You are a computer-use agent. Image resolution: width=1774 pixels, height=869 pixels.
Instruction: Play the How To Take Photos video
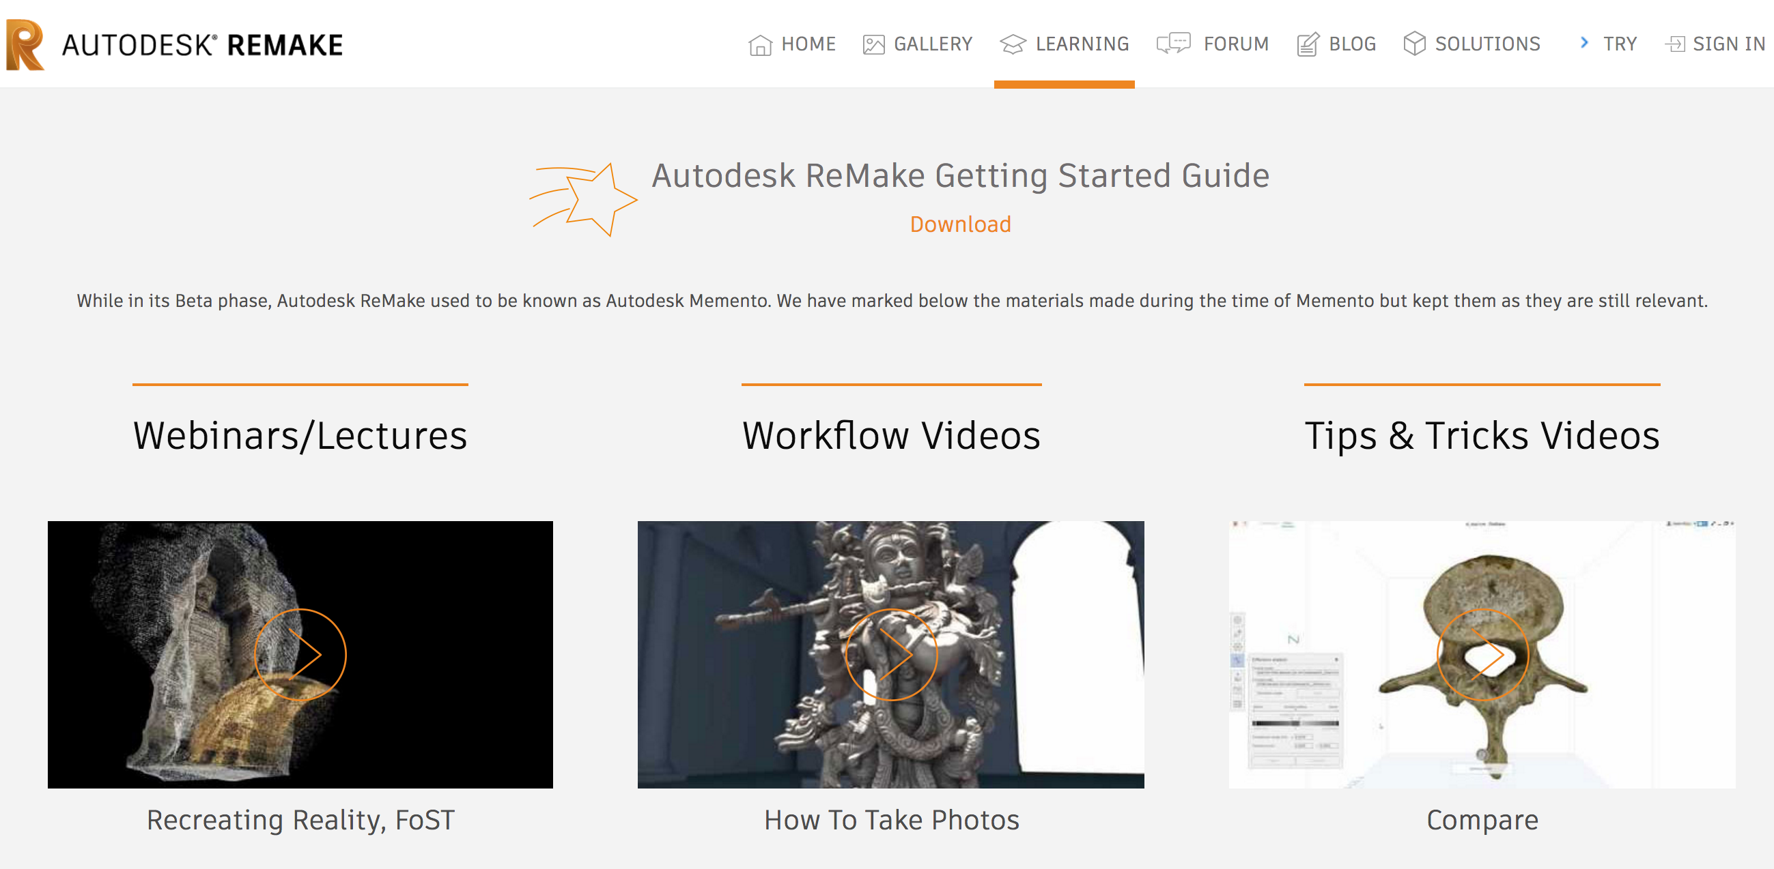tap(891, 654)
